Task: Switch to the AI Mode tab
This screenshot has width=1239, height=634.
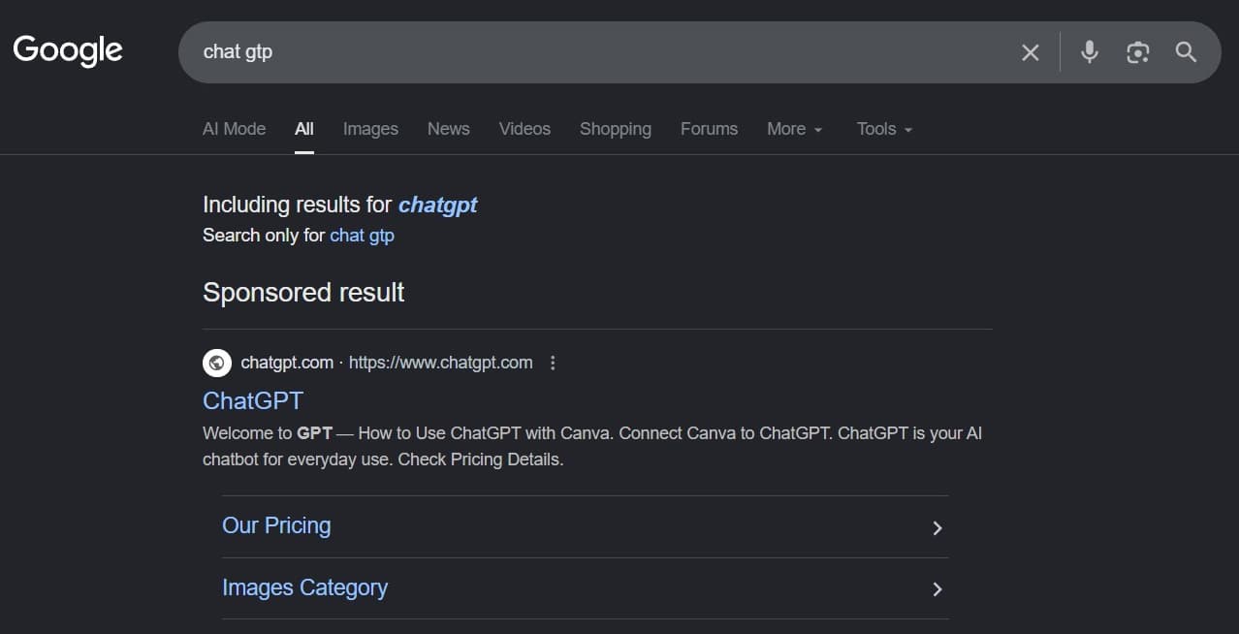Action: coord(234,129)
